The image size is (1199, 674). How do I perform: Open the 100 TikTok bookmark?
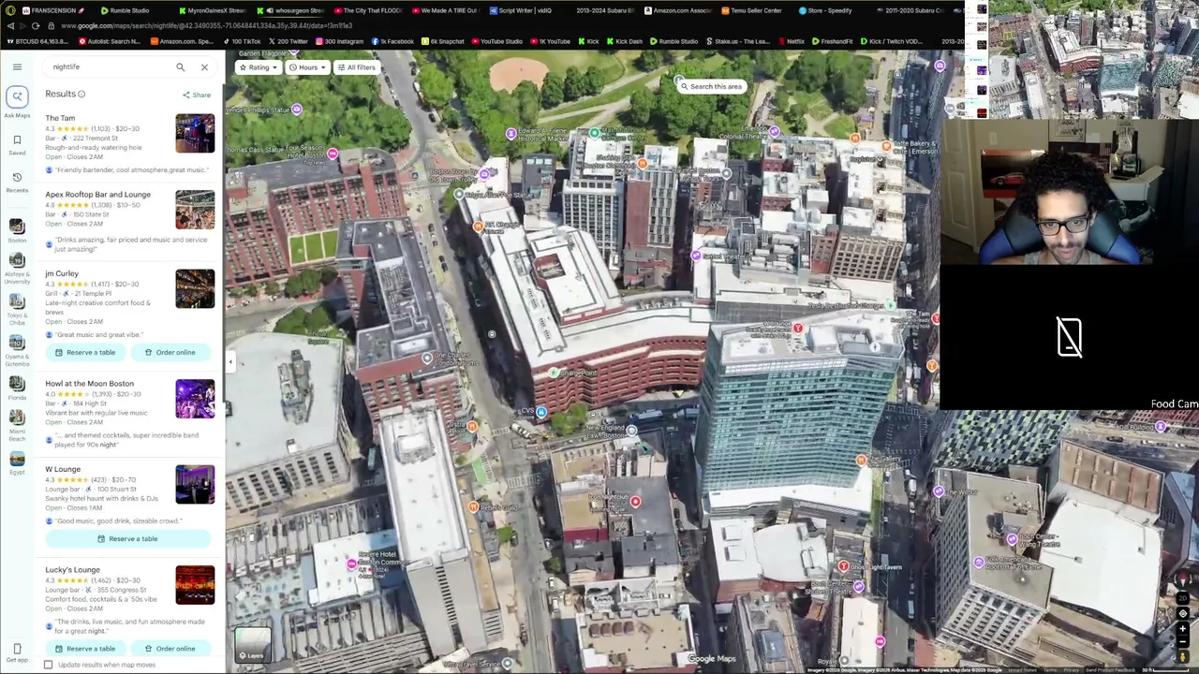tap(242, 41)
